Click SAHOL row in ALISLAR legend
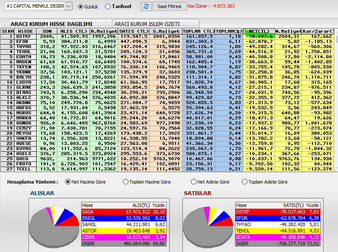Image resolution: width=338 pixels, height=252 pixels. [124, 224]
